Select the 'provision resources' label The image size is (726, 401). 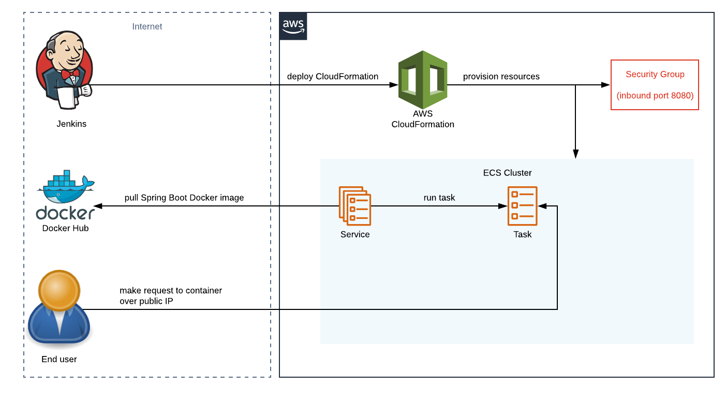tap(501, 77)
